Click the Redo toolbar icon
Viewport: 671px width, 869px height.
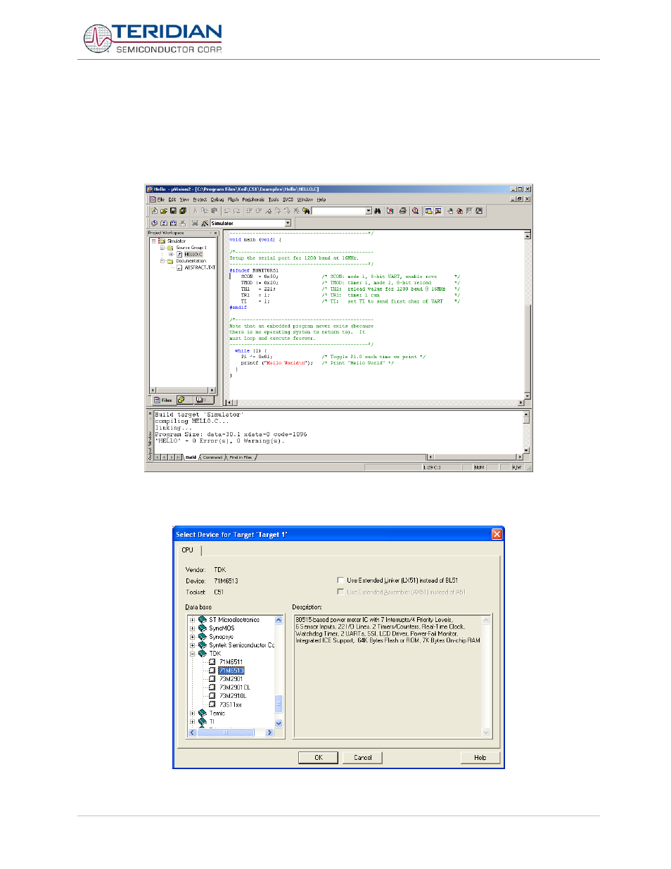[237, 211]
